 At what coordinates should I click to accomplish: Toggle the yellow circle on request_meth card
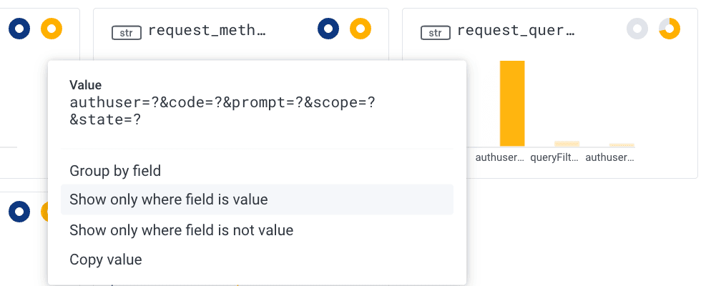(361, 29)
